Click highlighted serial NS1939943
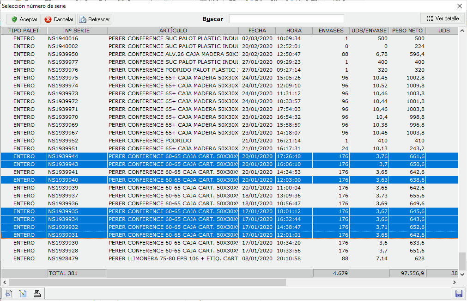Screen dimensions: 467x301 [63, 164]
